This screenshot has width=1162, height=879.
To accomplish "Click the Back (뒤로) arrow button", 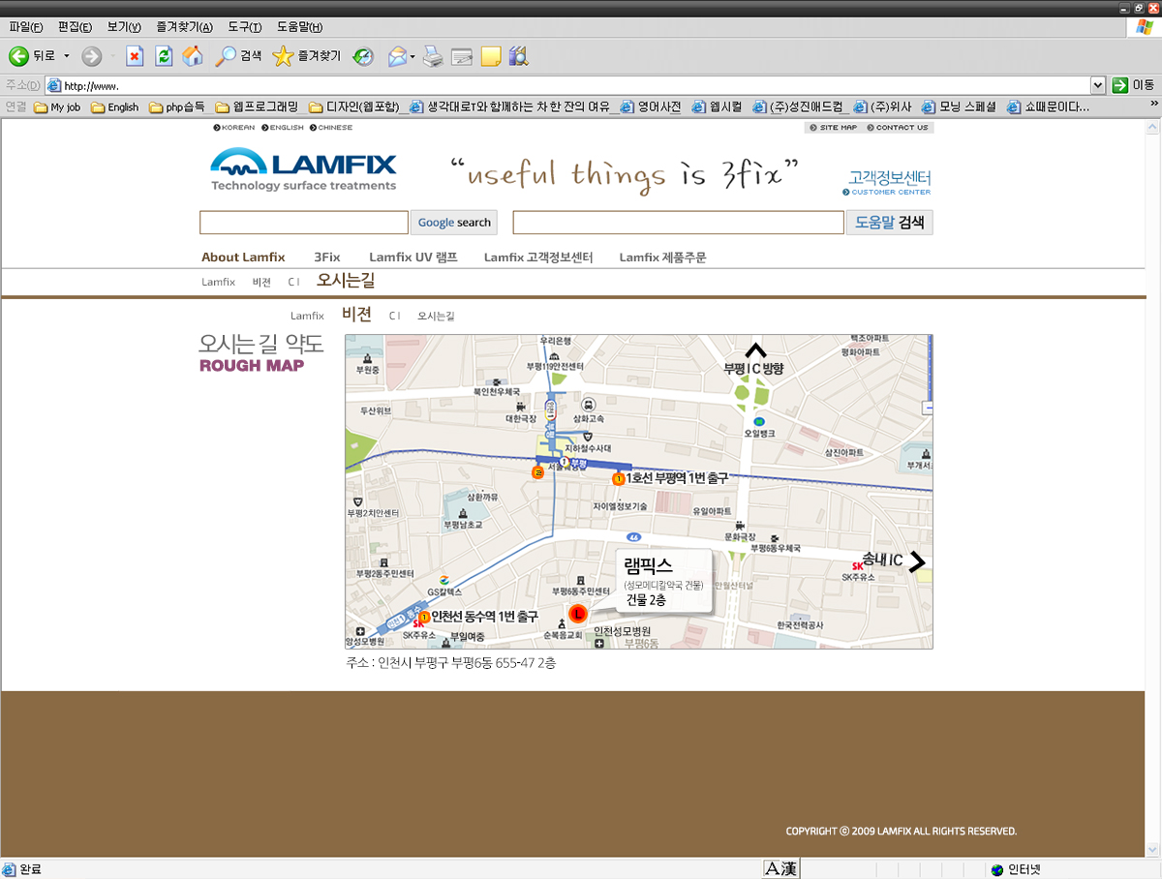I will click(x=19, y=56).
